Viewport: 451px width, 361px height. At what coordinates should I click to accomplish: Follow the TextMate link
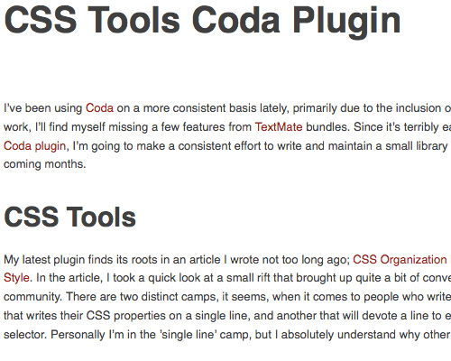click(279, 127)
